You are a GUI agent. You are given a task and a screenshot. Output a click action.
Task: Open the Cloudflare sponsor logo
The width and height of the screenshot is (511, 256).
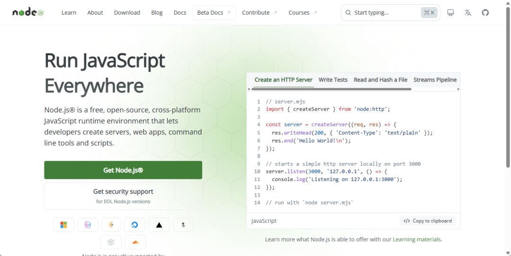coord(135,242)
